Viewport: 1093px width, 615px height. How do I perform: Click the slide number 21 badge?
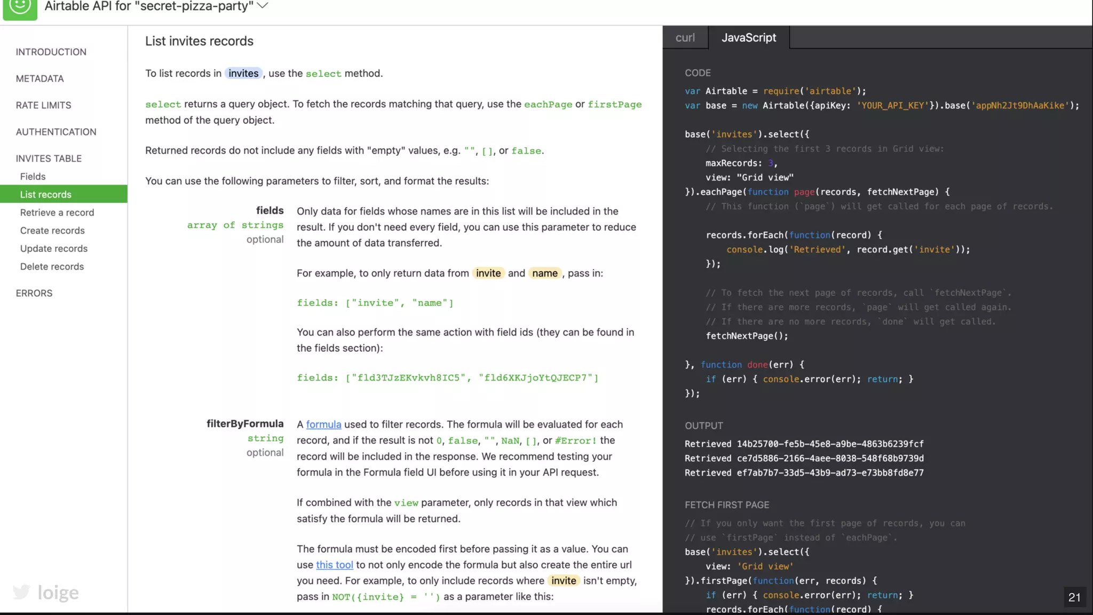tap(1074, 597)
